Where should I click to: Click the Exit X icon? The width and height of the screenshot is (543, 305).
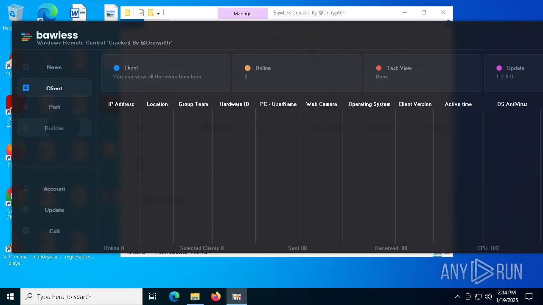tap(26, 231)
